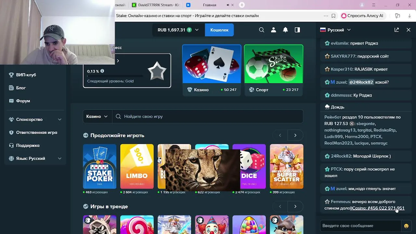This screenshot has width=416, height=234.
Task: Focus the Найдите свою игру search field
Action: [x=208, y=116]
